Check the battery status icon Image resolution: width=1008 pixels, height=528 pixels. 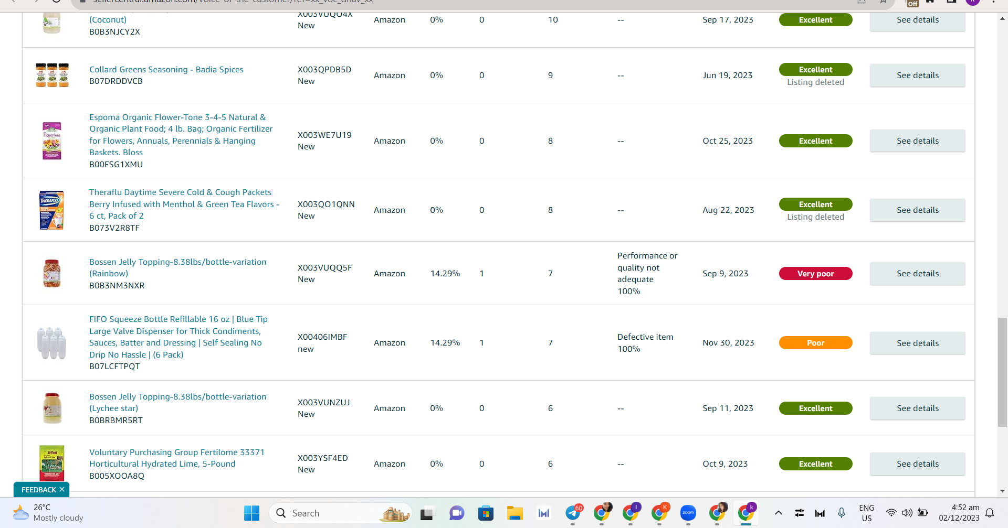click(x=923, y=513)
